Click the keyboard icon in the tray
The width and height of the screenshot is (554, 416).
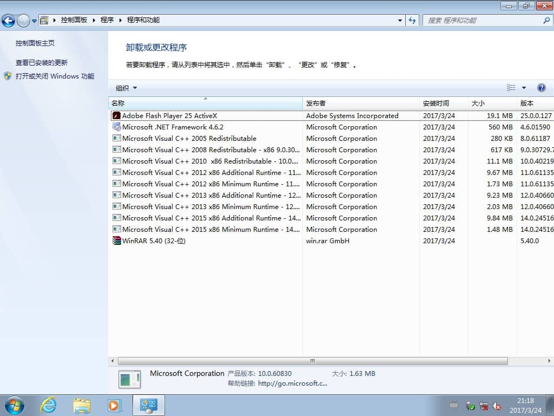pyautogui.click(x=454, y=405)
